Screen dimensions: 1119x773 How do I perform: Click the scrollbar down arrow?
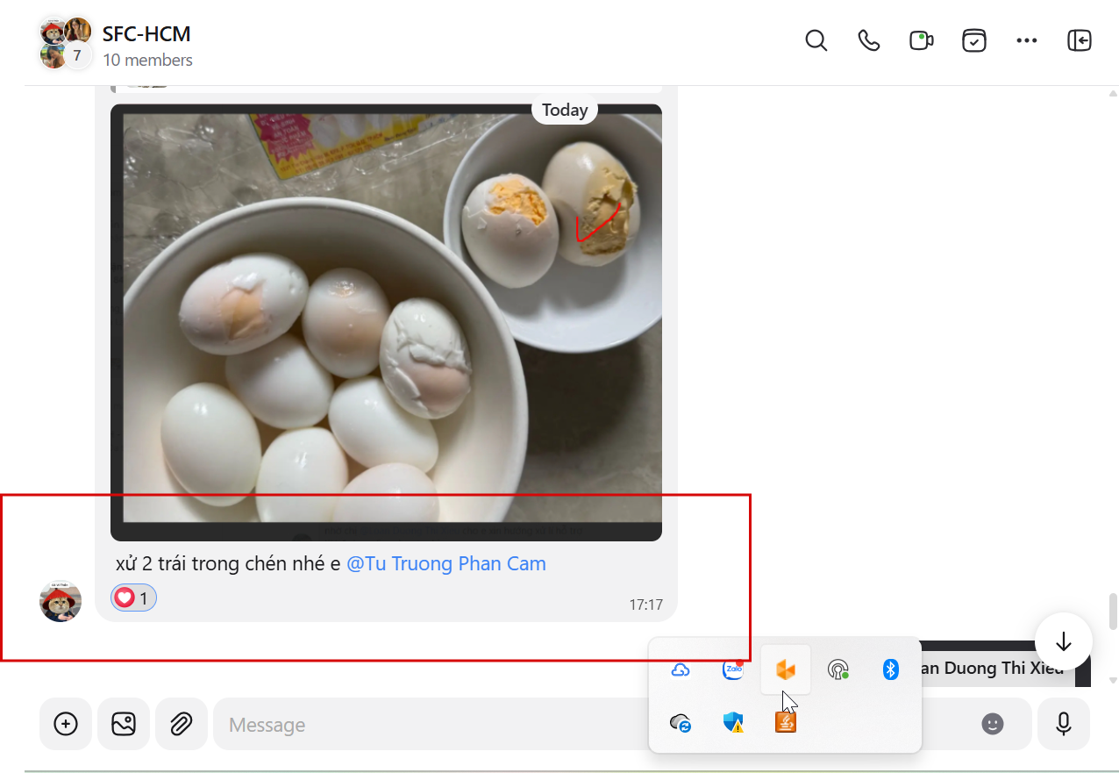pyautogui.click(x=1113, y=680)
